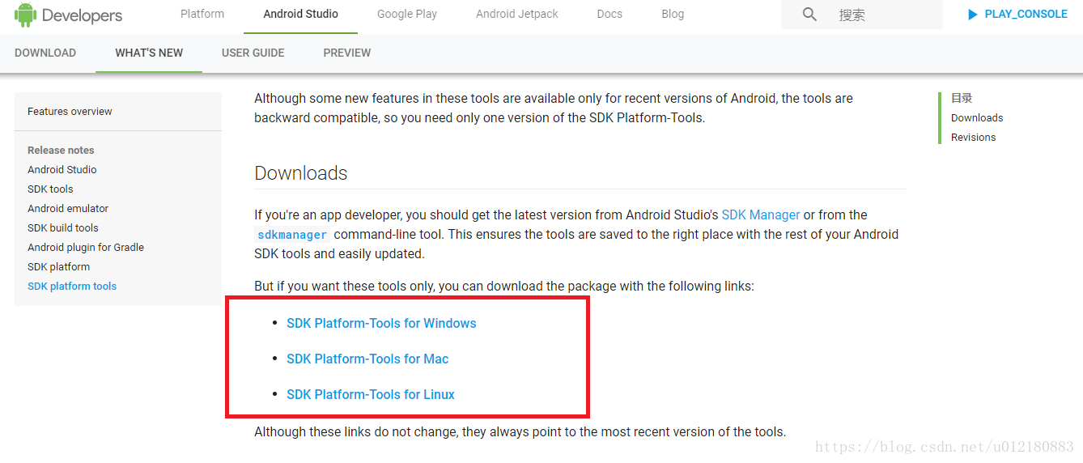Open Android Studio release notes
The height and width of the screenshot is (463, 1083).
62,169
